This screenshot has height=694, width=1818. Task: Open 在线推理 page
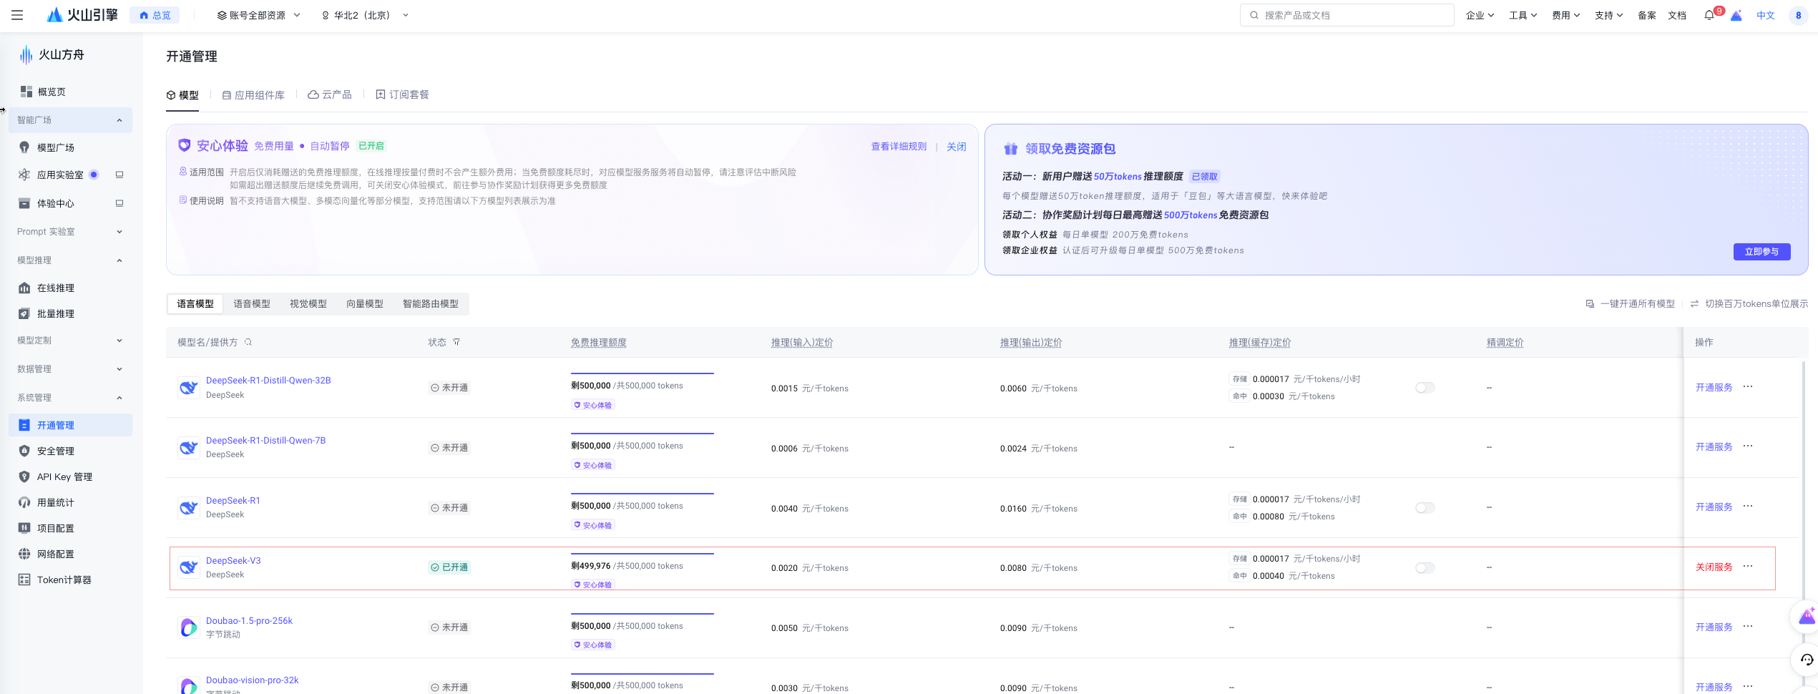click(x=56, y=288)
